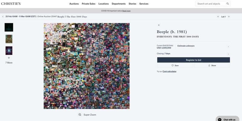
Task: Click the back chevron beside the auction dates
Action: click(3, 17)
